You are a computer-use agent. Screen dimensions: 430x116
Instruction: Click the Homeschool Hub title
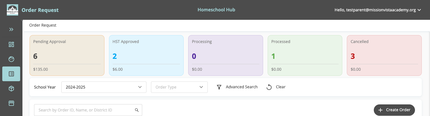pyautogui.click(x=216, y=10)
